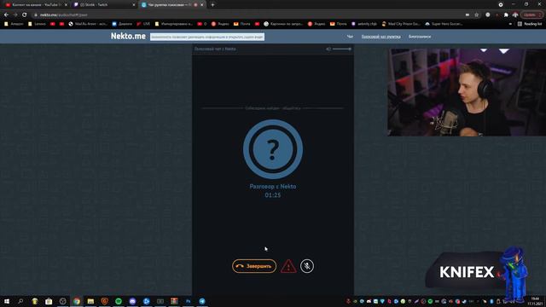Image resolution: width=546 pixels, height=307 pixels.
Task: Click the streamer webcam overlay
Action: click(x=467, y=92)
